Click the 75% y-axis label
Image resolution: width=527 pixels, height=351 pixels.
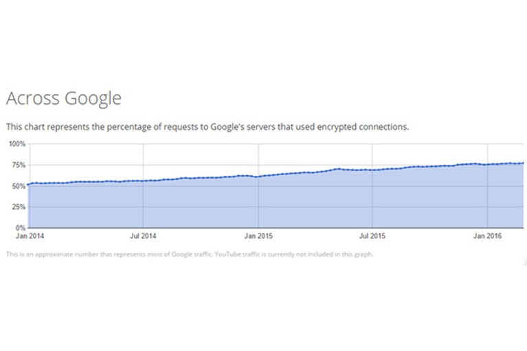[19, 165]
